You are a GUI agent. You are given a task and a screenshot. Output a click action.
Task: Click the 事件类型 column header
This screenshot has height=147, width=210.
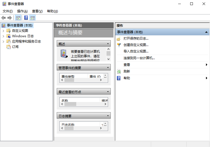point(74,76)
